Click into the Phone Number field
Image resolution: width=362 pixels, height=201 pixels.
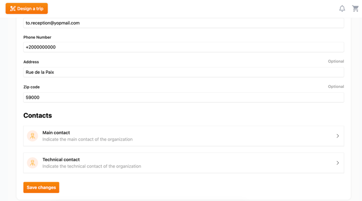click(x=184, y=47)
